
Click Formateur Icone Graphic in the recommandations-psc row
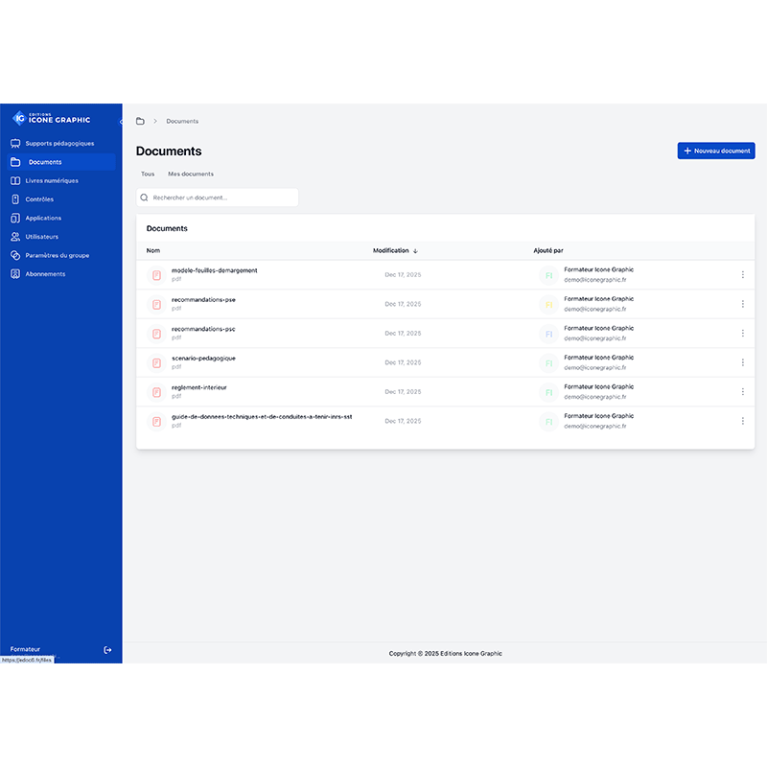coord(598,328)
